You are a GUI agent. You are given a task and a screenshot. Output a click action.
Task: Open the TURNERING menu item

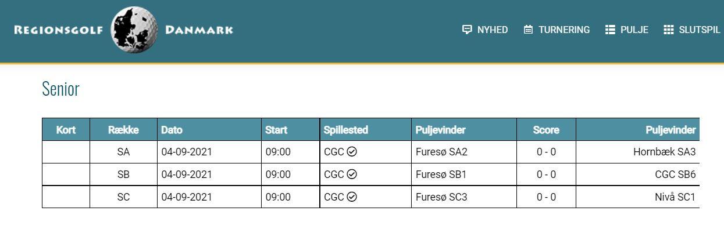click(557, 30)
